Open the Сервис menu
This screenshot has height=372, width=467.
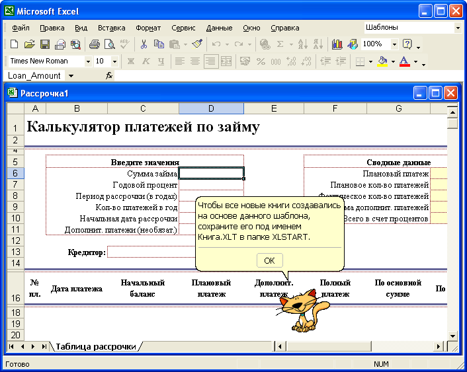[x=183, y=28]
